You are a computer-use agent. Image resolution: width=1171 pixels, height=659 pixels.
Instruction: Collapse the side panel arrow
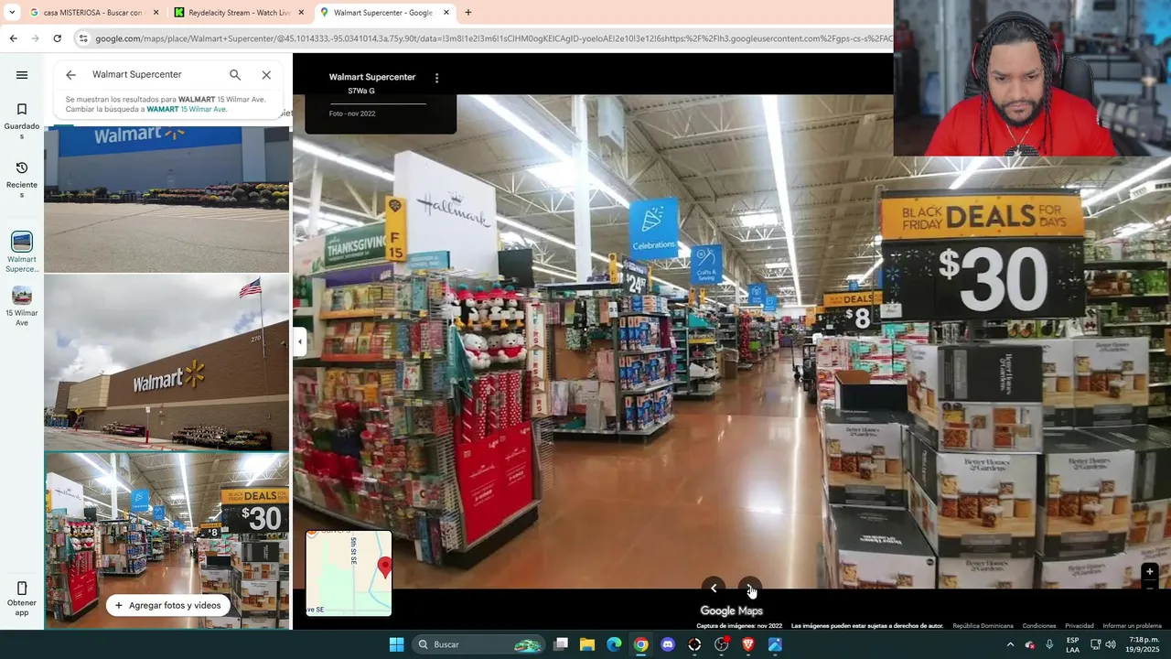pyautogui.click(x=300, y=341)
